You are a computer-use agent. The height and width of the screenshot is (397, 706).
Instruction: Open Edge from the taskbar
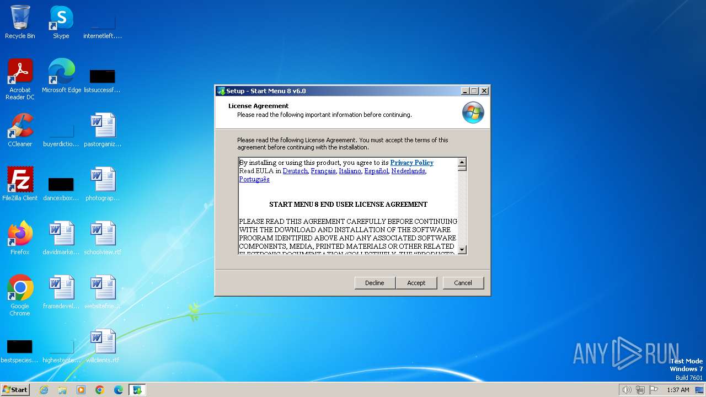tap(119, 390)
